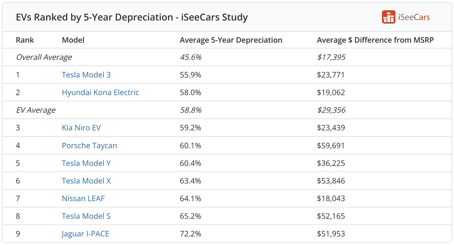Click the Rank column header
The width and height of the screenshot is (454, 245).
tap(25, 40)
